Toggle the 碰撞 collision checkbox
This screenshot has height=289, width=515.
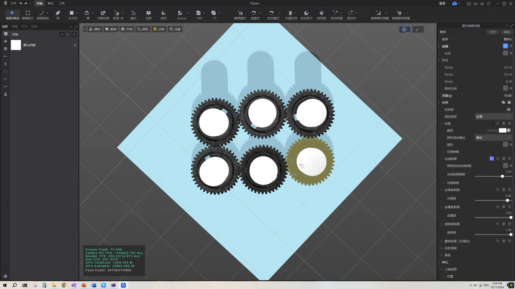[505, 46]
